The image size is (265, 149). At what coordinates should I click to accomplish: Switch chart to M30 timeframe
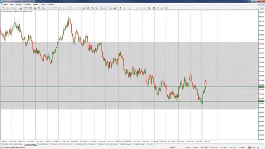coord(60,8)
